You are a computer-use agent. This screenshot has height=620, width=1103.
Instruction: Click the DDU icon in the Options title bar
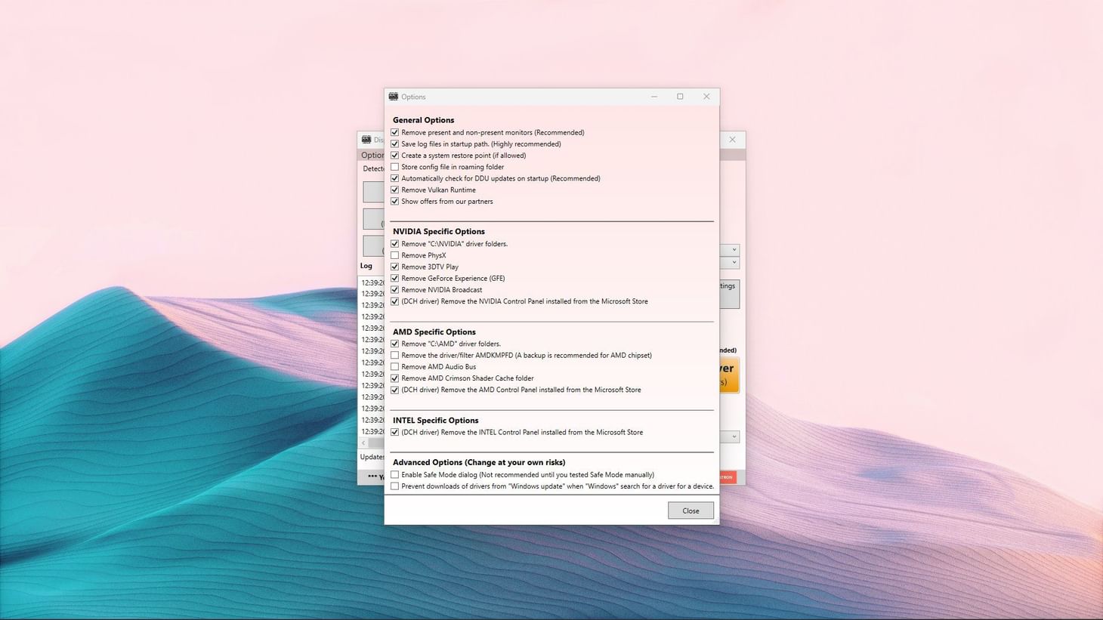tap(394, 96)
